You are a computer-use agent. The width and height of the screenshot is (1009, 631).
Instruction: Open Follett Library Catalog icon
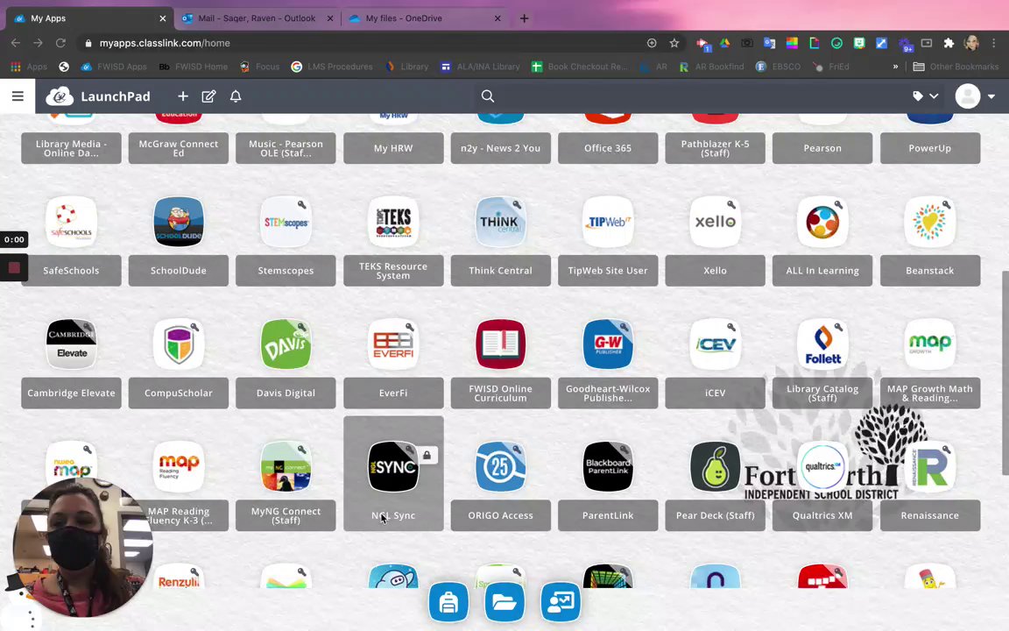(822, 344)
